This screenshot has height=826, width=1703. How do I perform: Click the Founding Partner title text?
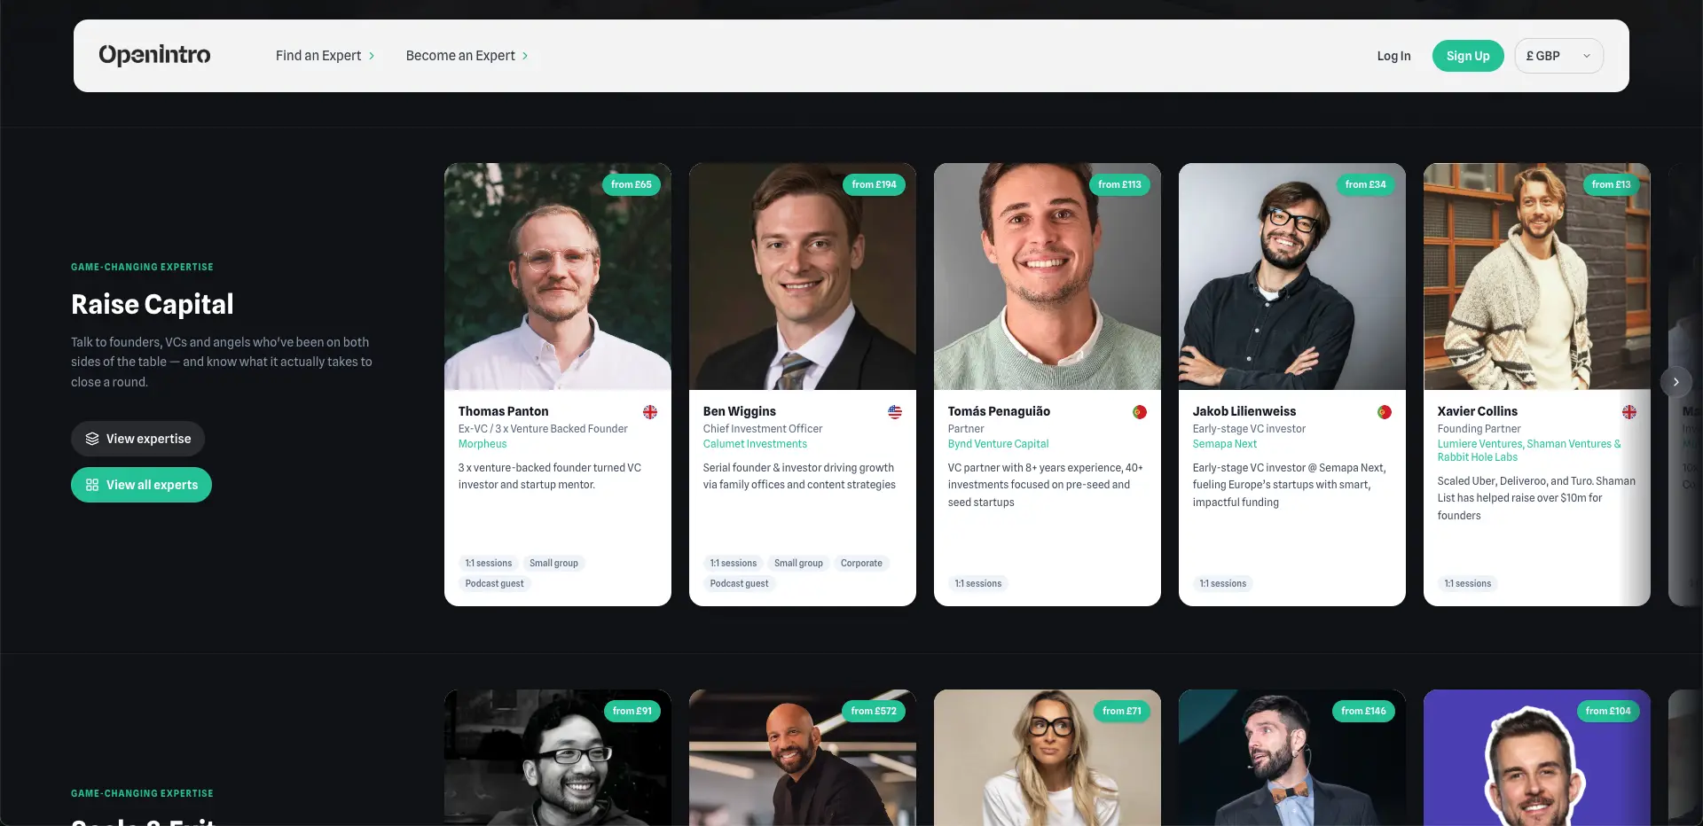(x=1479, y=429)
